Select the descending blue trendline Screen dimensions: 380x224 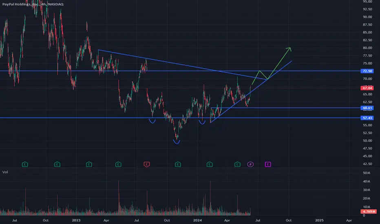click(182, 64)
